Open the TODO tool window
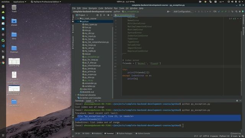This screenshot has width=245, height=138. coord(86,133)
